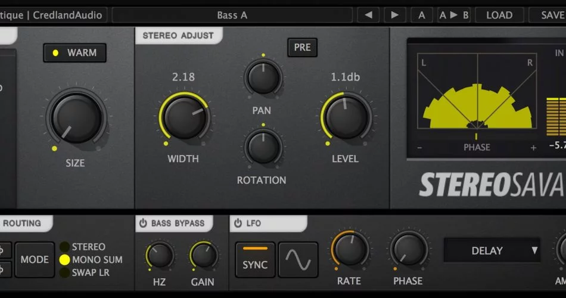Click the LFO RATE knob
This screenshot has width=566, height=298.
[x=350, y=250]
